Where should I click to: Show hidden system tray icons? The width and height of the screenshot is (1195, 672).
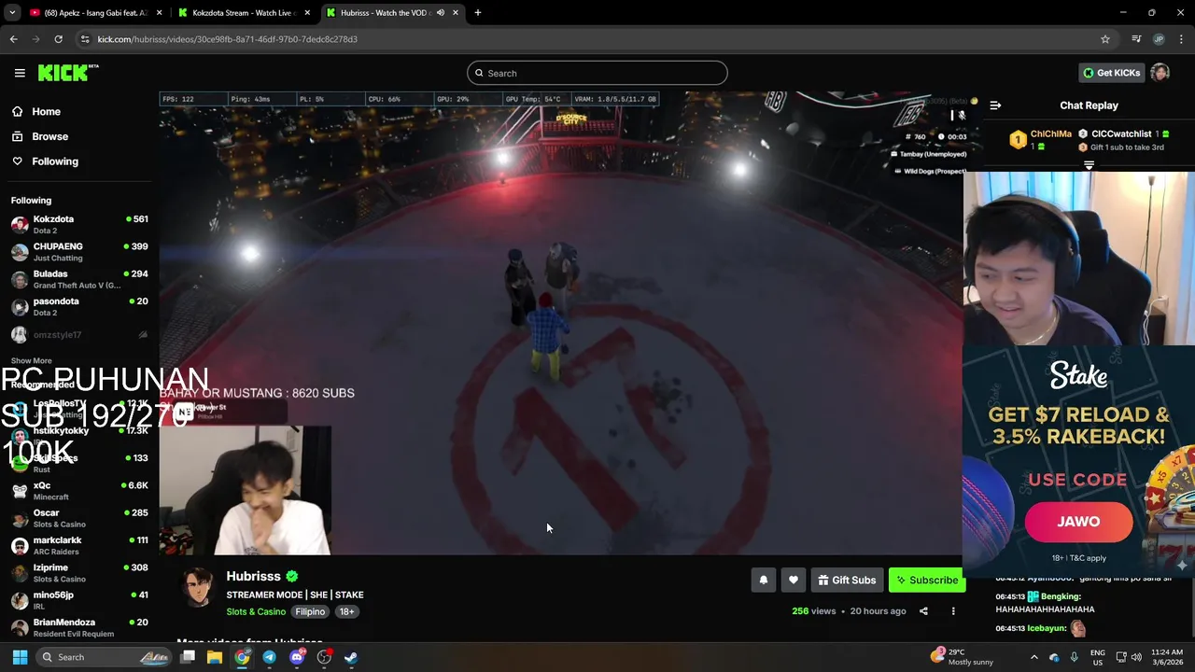tap(1033, 657)
